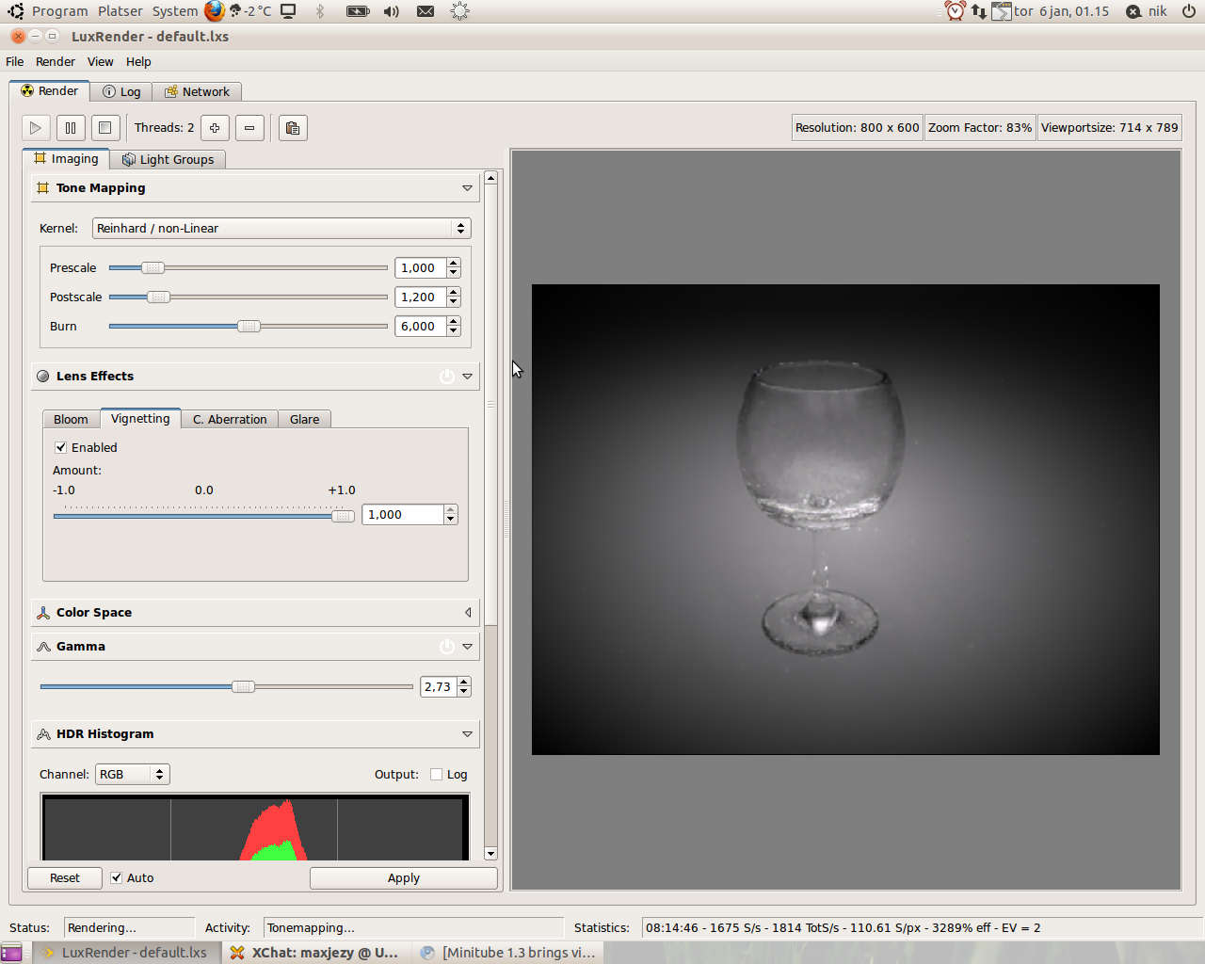
Task: Expand the Color Space section
Action: [467, 613]
